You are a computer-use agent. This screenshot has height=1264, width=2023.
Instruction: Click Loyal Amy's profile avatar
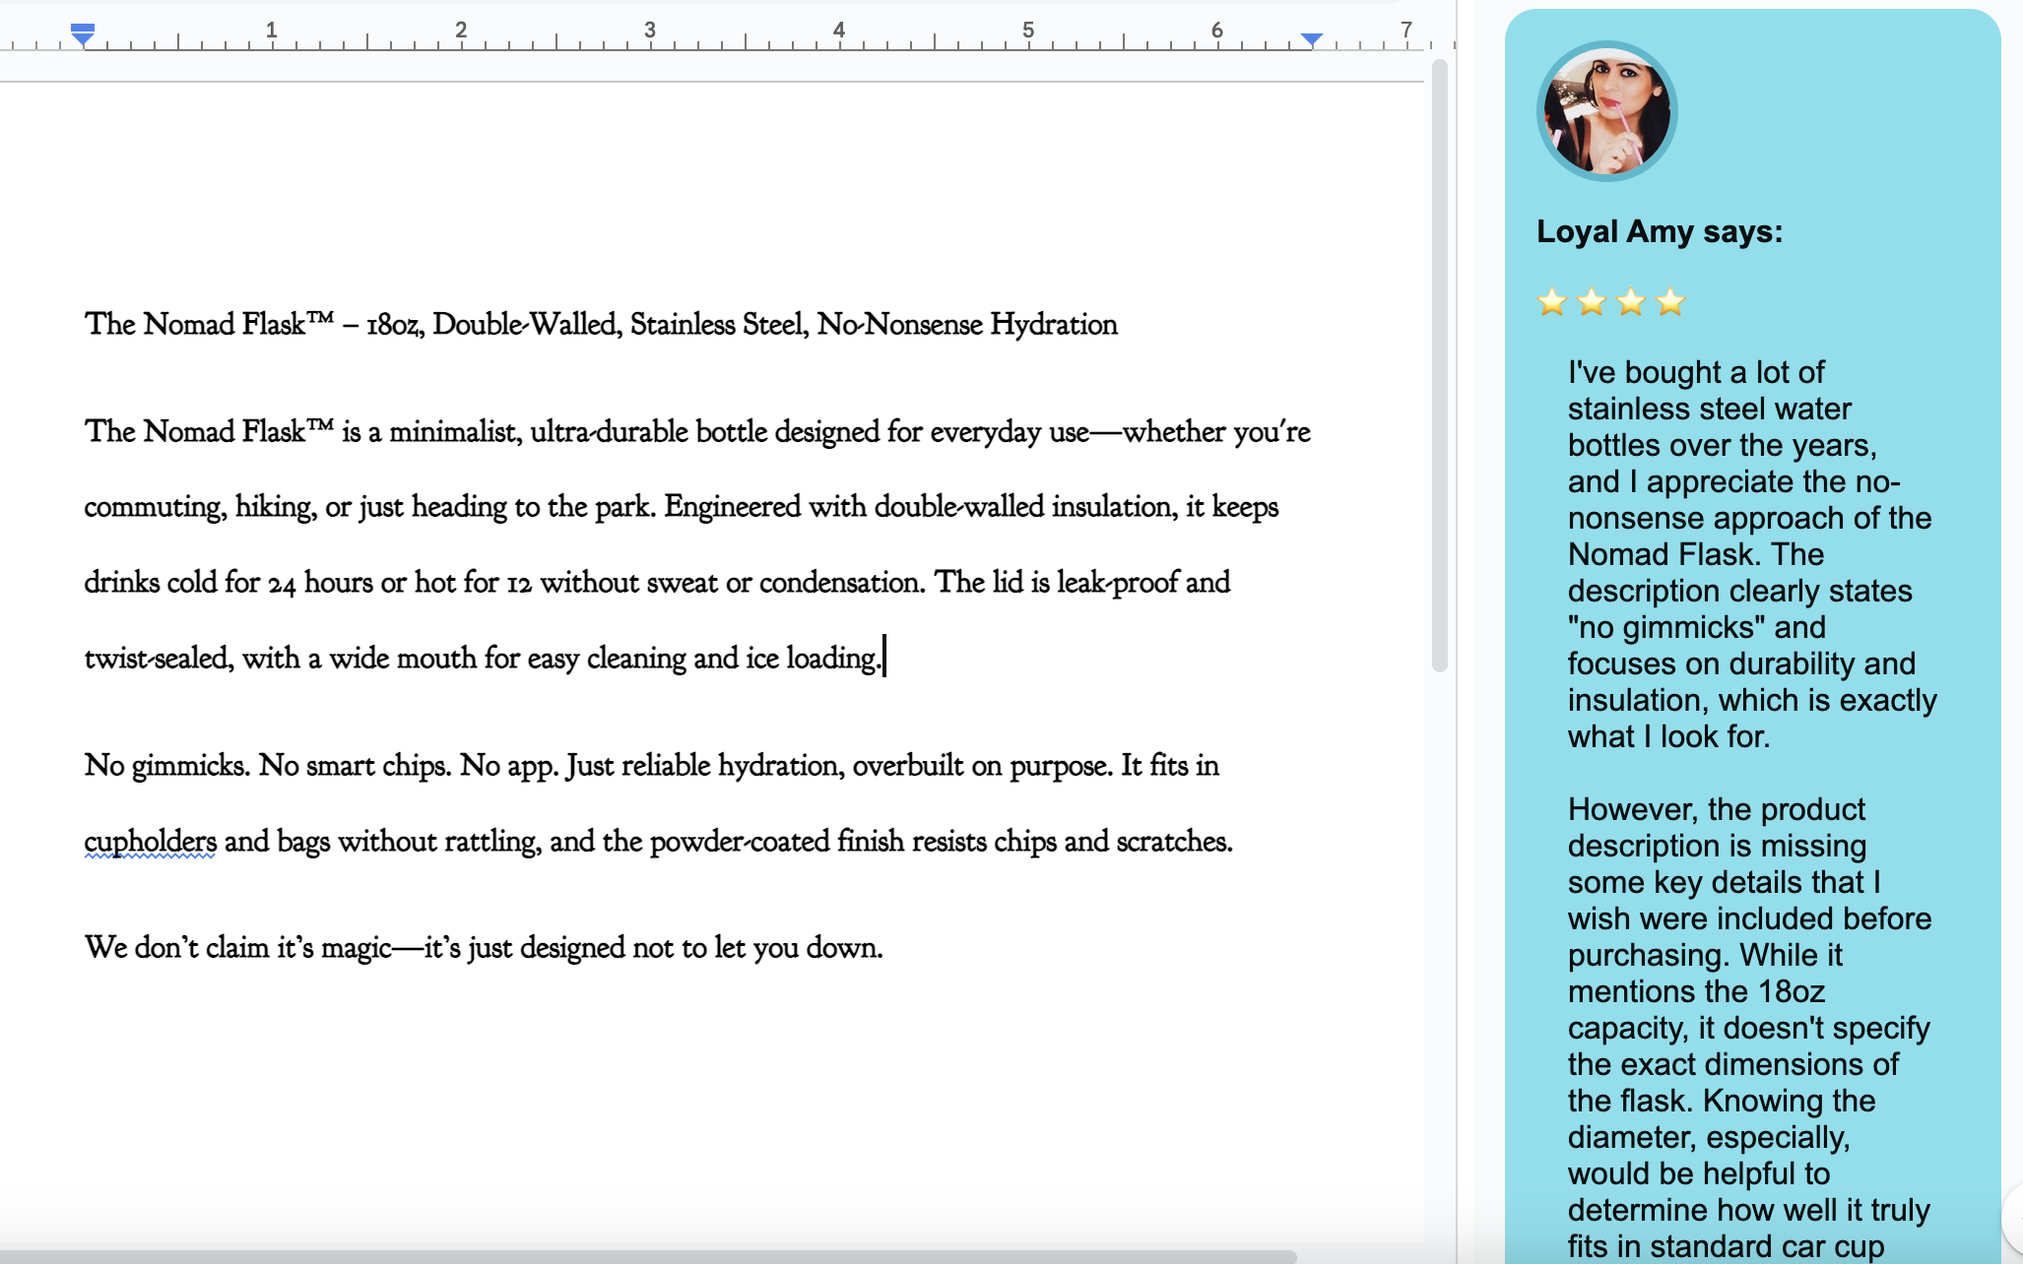[1606, 111]
